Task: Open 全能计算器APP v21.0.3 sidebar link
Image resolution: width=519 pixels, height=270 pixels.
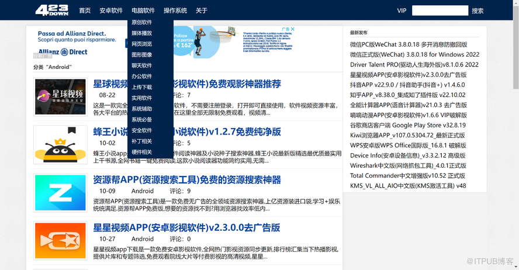Action: pyautogui.click(x=409, y=105)
